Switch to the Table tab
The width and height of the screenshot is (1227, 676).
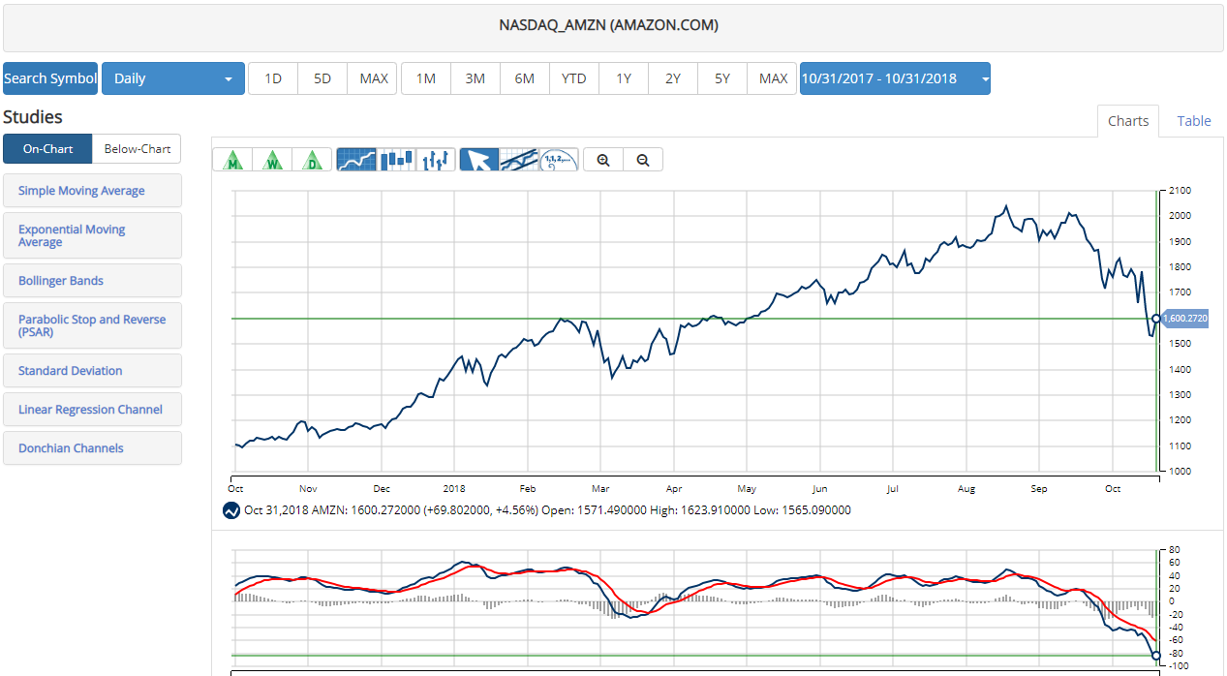(x=1193, y=121)
